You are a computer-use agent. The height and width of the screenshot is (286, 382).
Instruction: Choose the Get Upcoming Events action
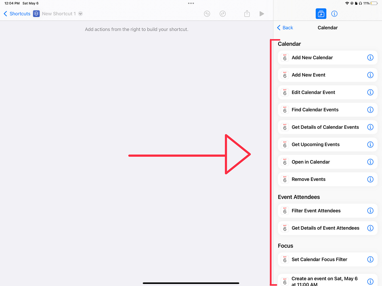click(327, 144)
